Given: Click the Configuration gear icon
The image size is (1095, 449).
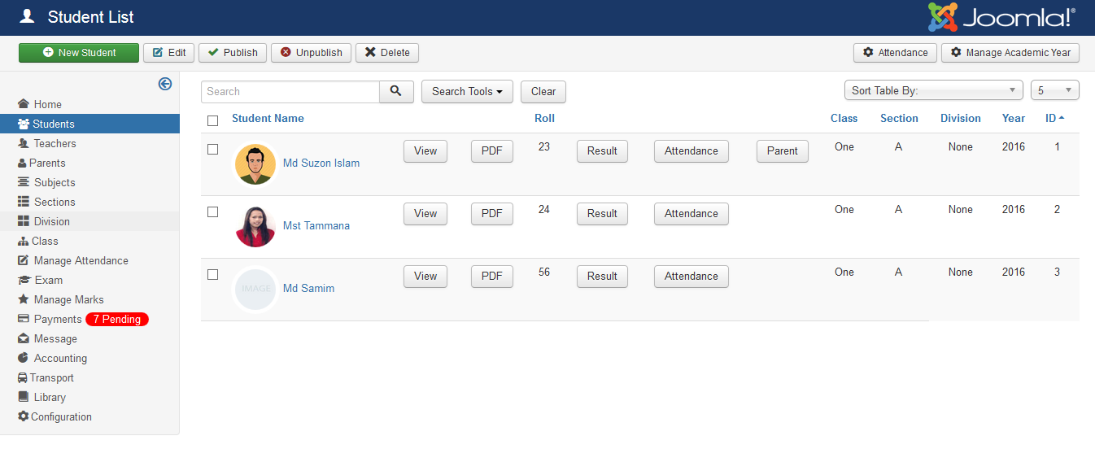Looking at the screenshot, I should click(23, 416).
